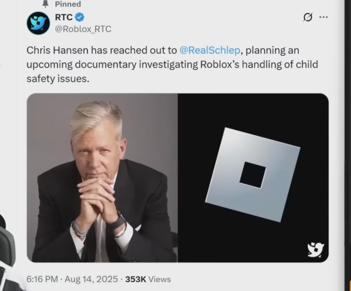View the 353K Views count
Image resolution: width=351 pixels, height=291 pixels.
[148, 279]
